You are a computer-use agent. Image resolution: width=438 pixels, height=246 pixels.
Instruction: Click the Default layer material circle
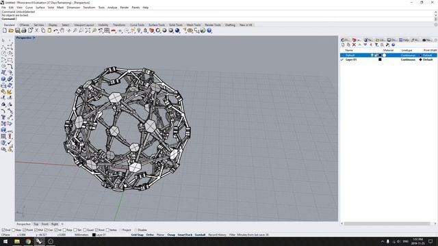[385, 55]
